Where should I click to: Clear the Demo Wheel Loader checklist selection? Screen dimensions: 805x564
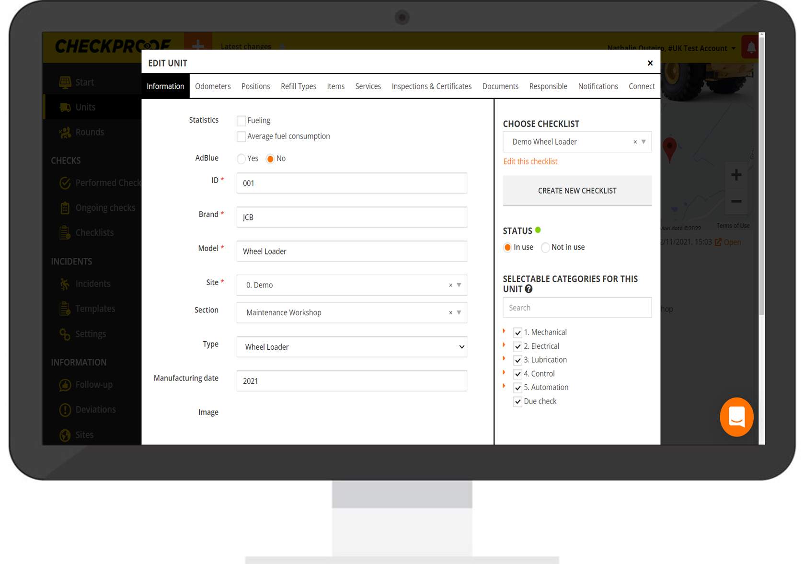[x=635, y=142]
